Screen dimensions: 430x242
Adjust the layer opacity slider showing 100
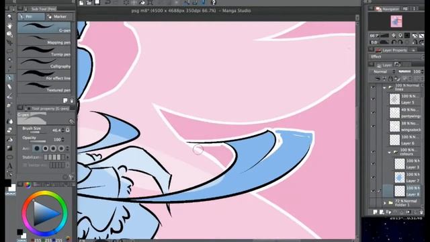point(404,72)
